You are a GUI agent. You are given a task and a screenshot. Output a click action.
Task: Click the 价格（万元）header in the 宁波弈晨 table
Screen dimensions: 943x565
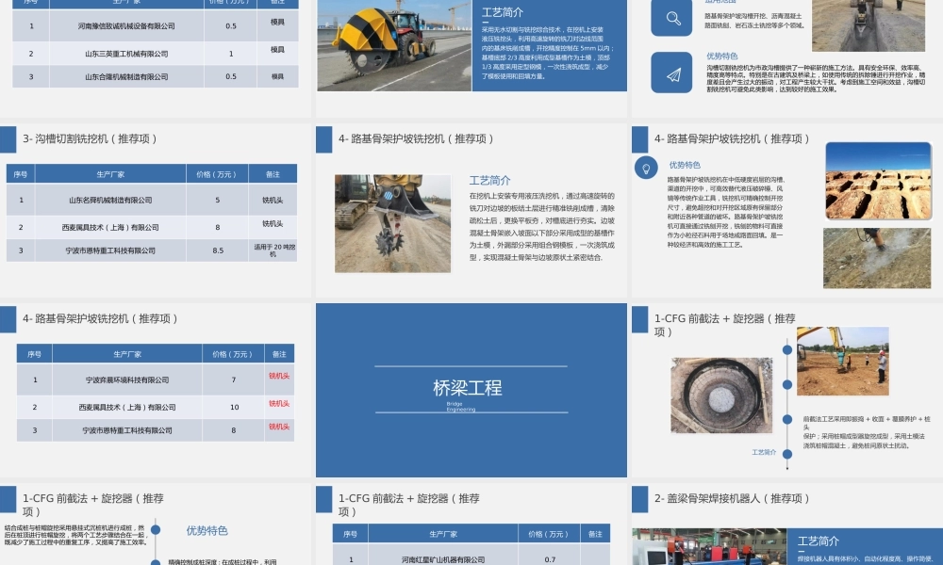[x=233, y=354]
